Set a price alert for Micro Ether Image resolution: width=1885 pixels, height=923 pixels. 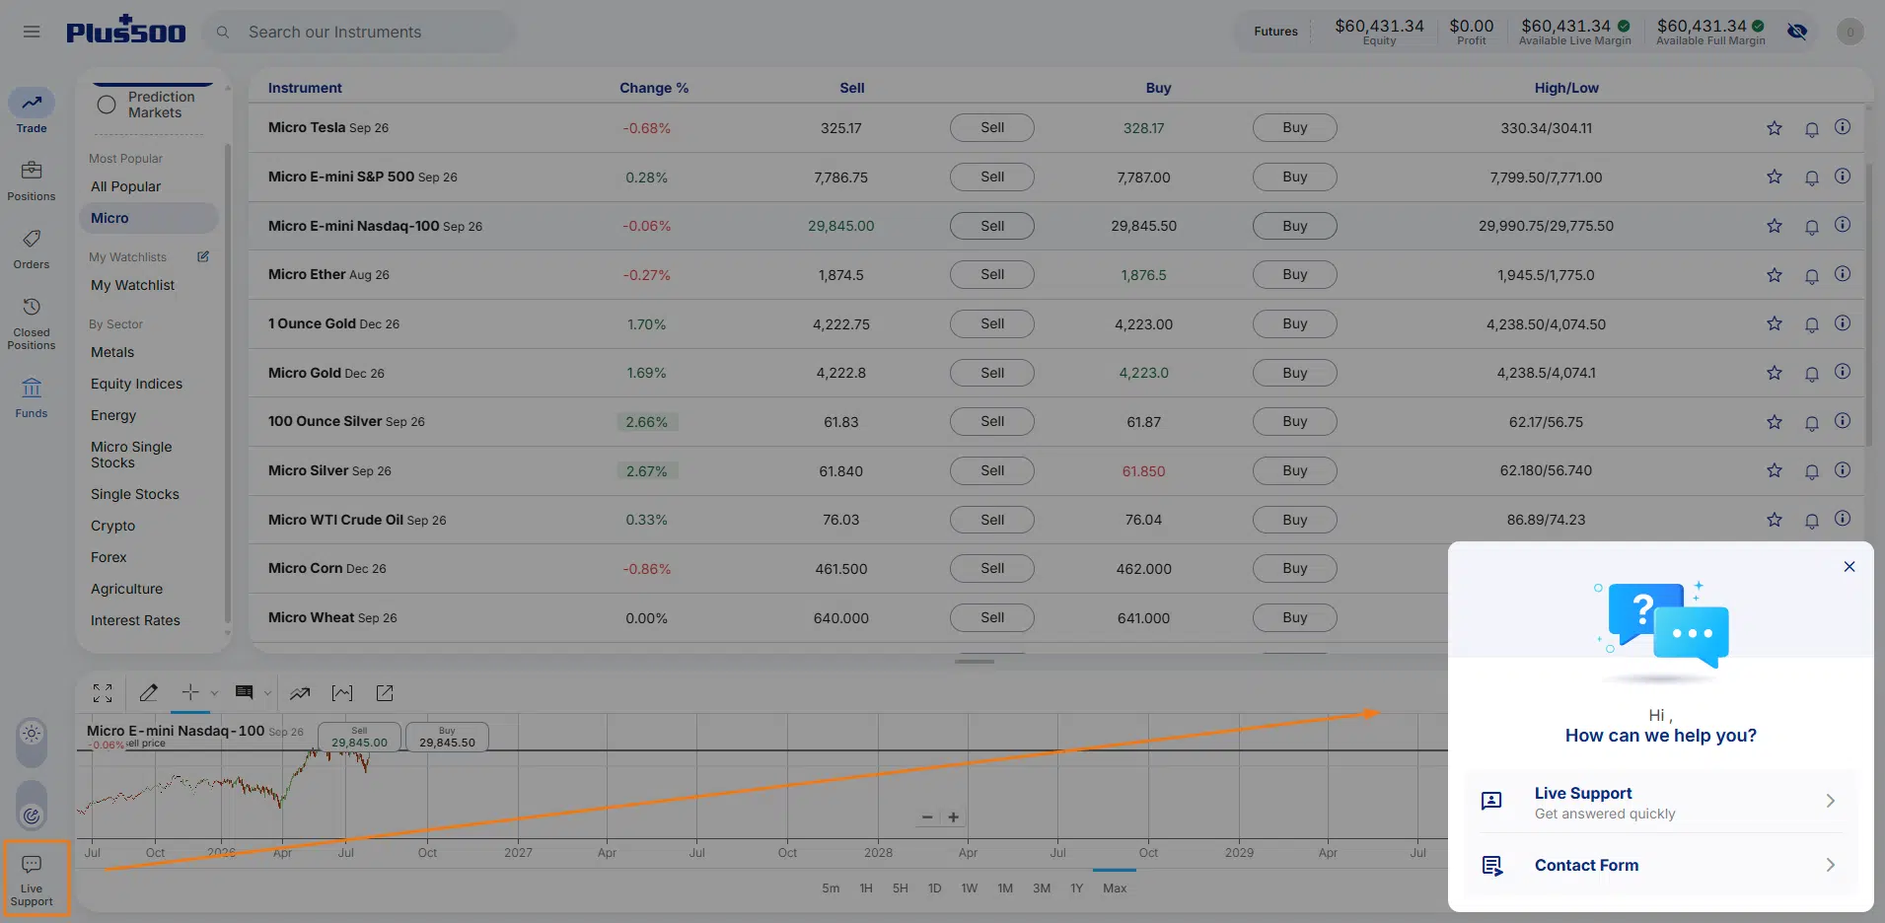click(x=1812, y=276)
